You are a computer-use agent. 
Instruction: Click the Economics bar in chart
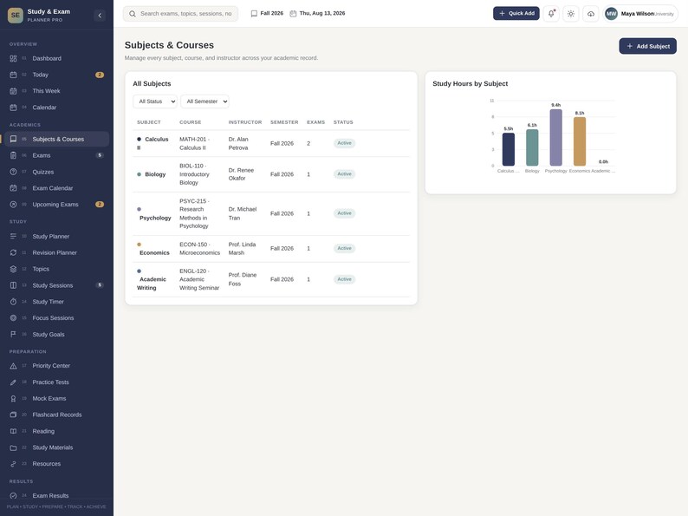point(580,141)
